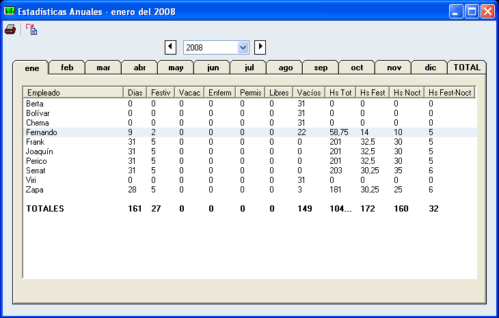Open the TOTAL tab
The height and width of the screenshot is (318, 499).
tap(467, 68)
